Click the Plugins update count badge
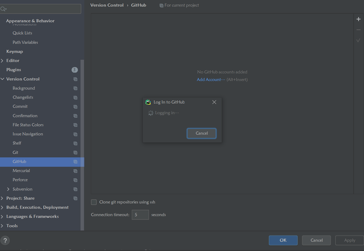The height and width of the screenshot is (251, 364). (x=74, y=70)
